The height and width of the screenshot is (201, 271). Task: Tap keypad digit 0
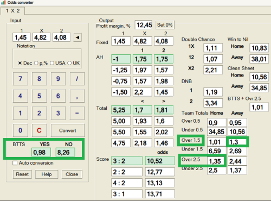21,130
